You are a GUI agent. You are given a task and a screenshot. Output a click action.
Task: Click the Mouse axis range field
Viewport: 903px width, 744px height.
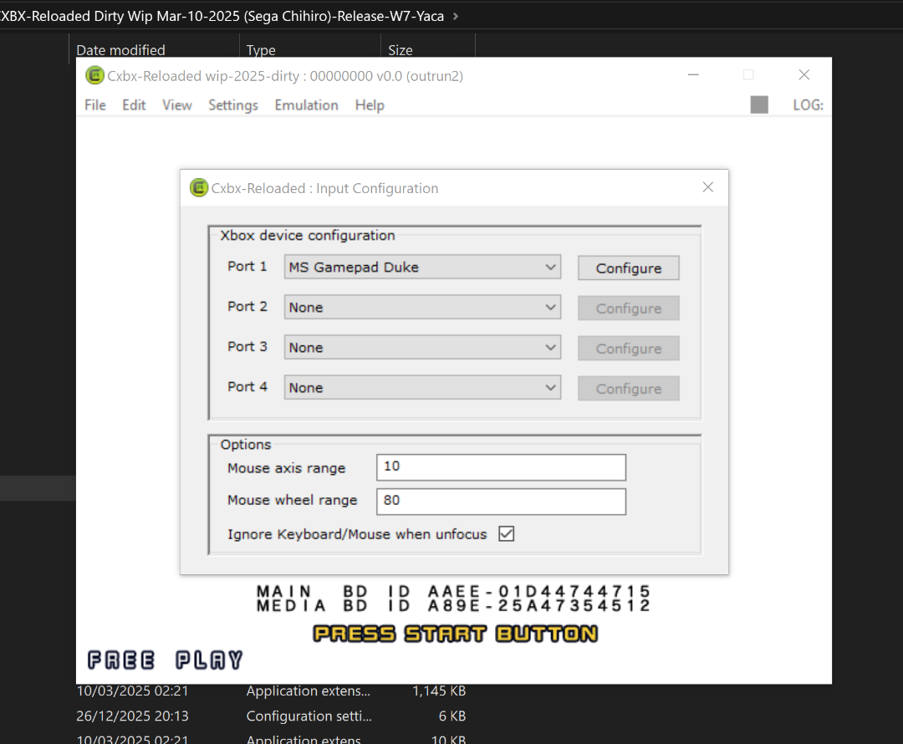coord(500,467)
